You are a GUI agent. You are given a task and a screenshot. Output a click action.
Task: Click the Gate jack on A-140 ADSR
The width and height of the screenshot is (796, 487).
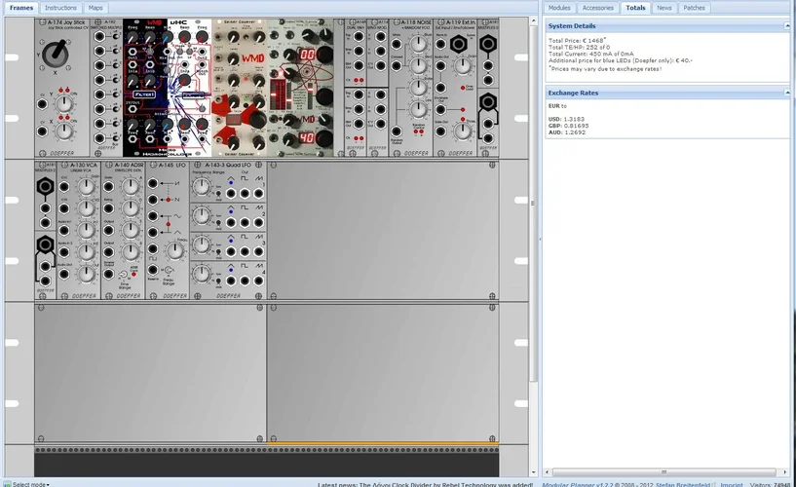(109, 187)
